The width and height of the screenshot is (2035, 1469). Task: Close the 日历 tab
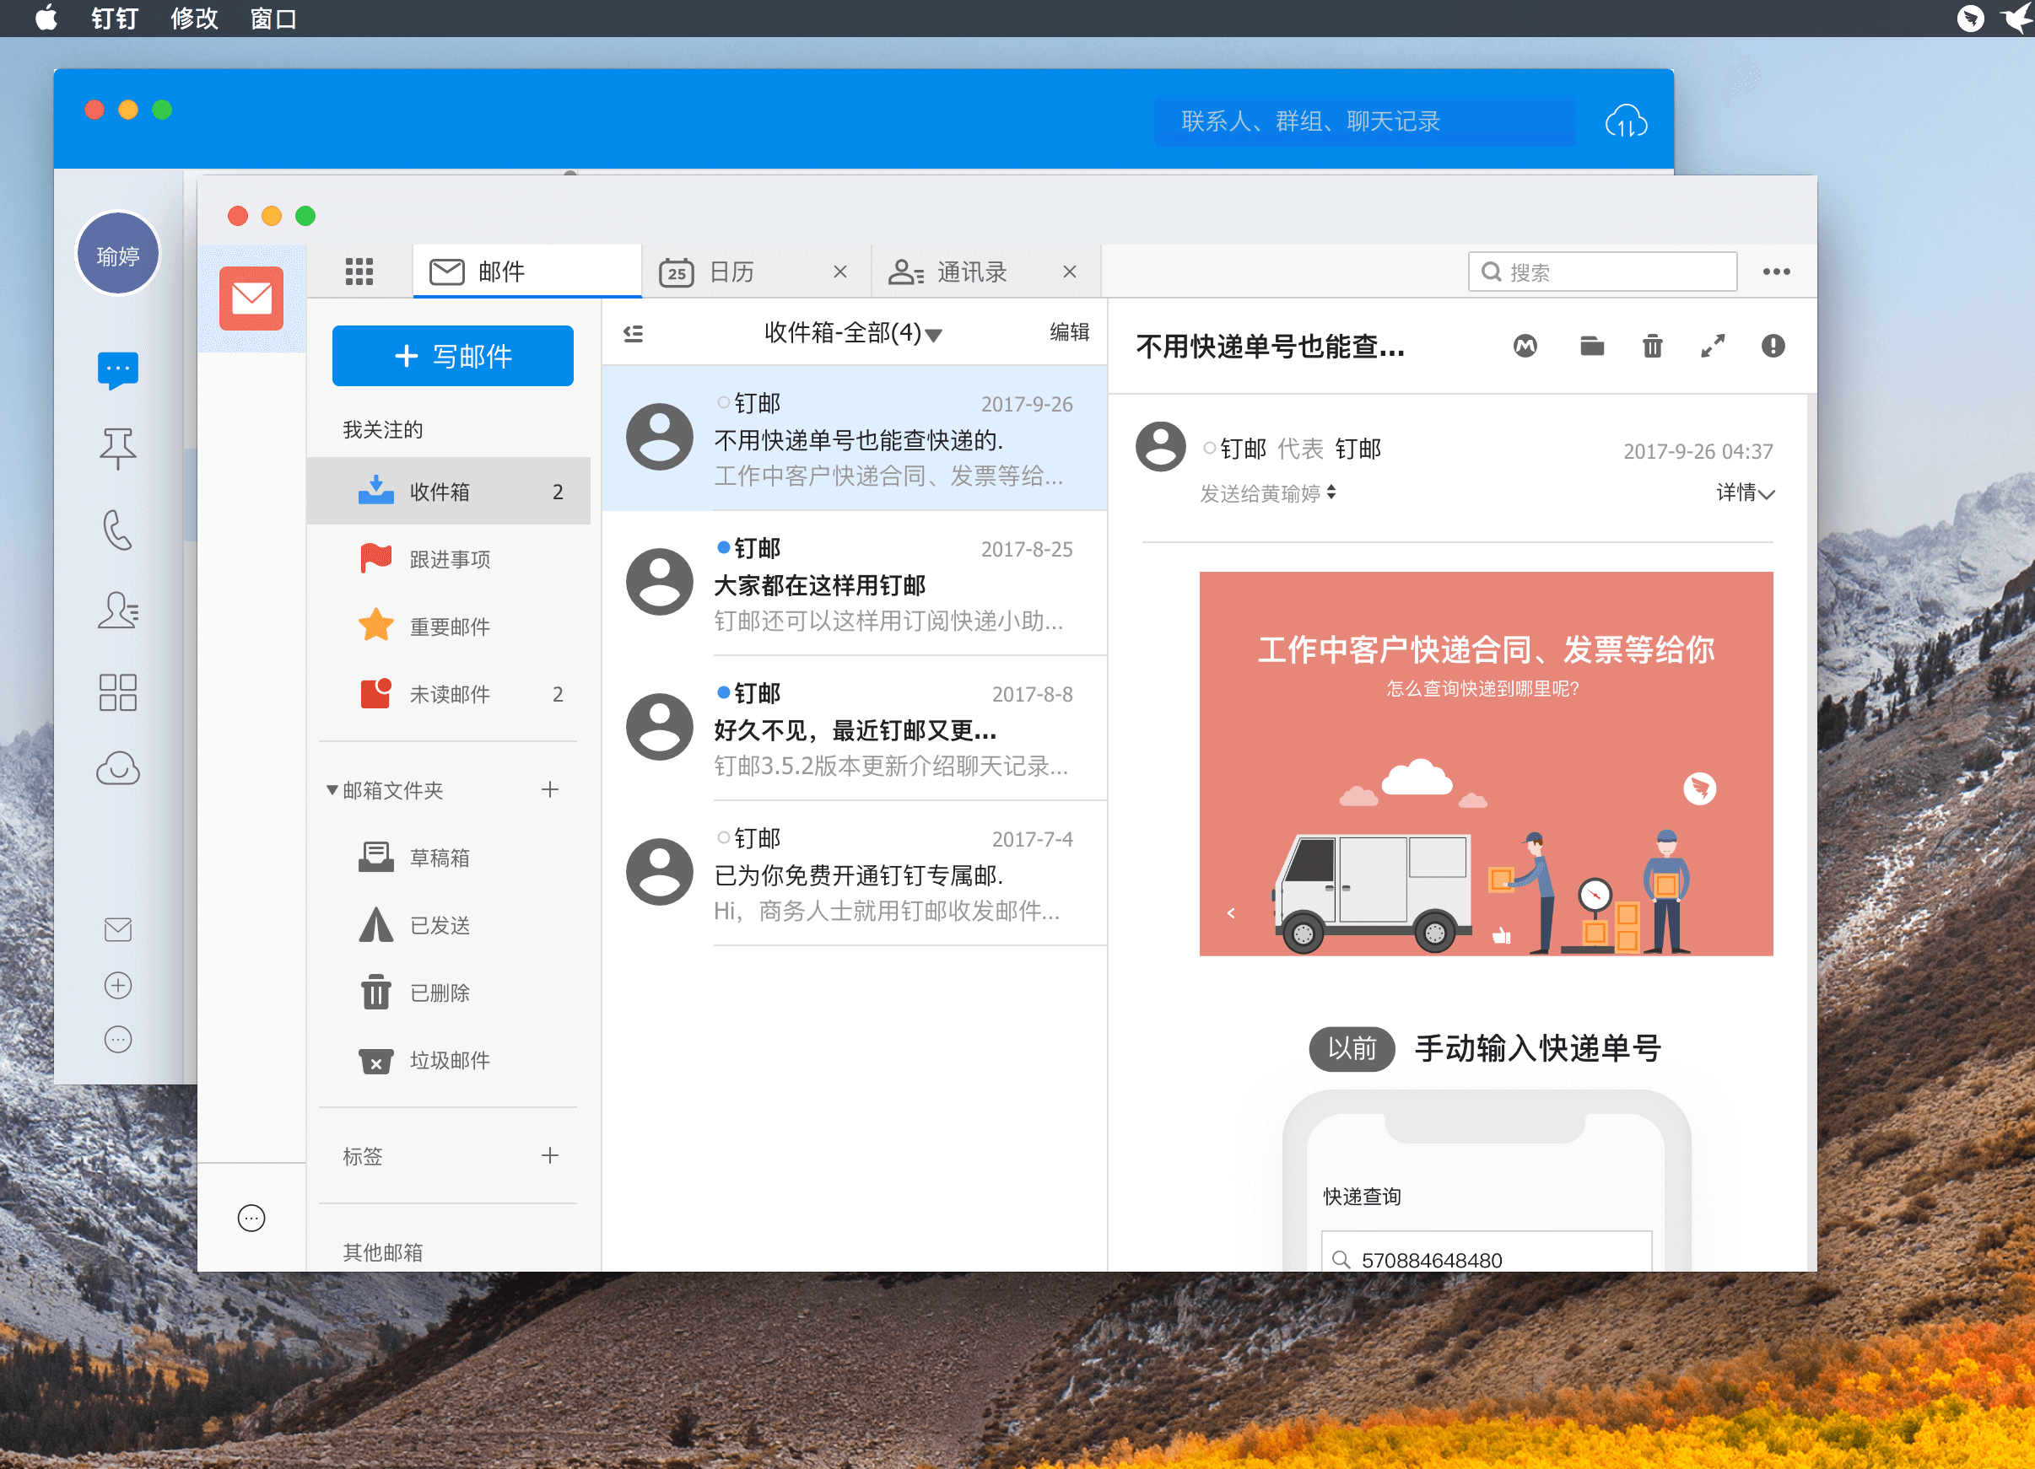[x=839, y=271]
